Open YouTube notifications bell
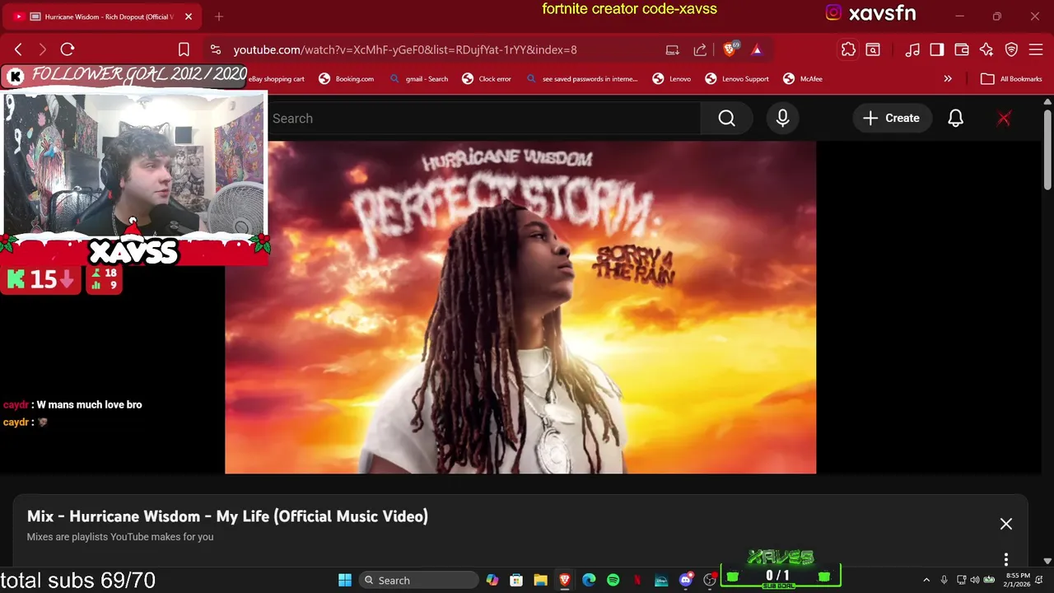The width and height of the screenshot is (1054, 593). (x=955, y=119)
